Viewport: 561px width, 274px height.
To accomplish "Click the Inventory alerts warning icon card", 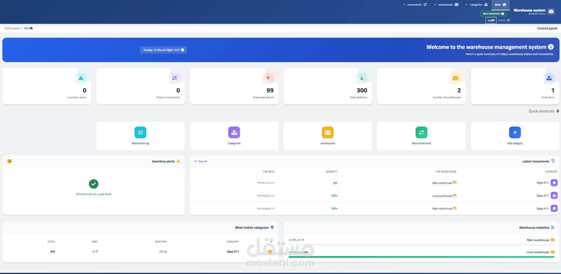I will [81, 78].
